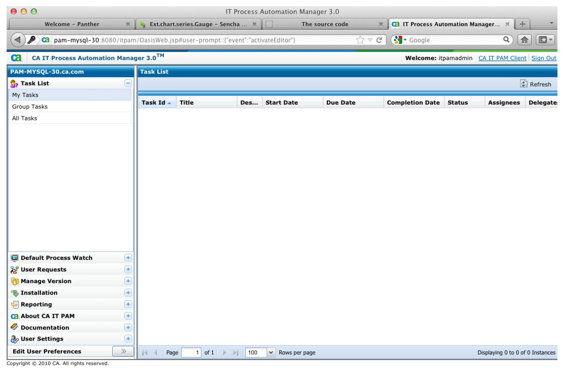The width and height of the screenshot is (563, 370).
Task: Click the Sign Out link
Action: click(x=544, y=58)
